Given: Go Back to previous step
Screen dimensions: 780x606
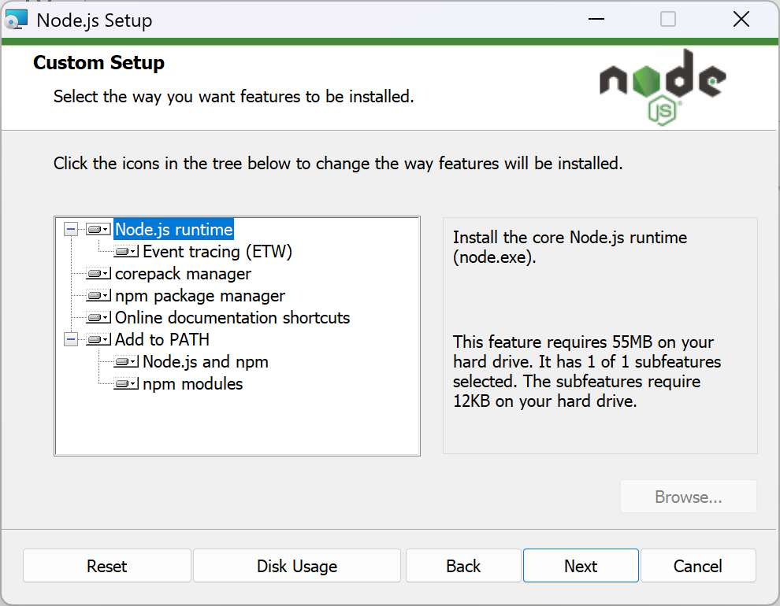Looking at the screenshot, I should tap(463, 566).
